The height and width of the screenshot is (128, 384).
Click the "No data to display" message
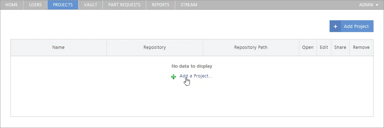(192, 66)
